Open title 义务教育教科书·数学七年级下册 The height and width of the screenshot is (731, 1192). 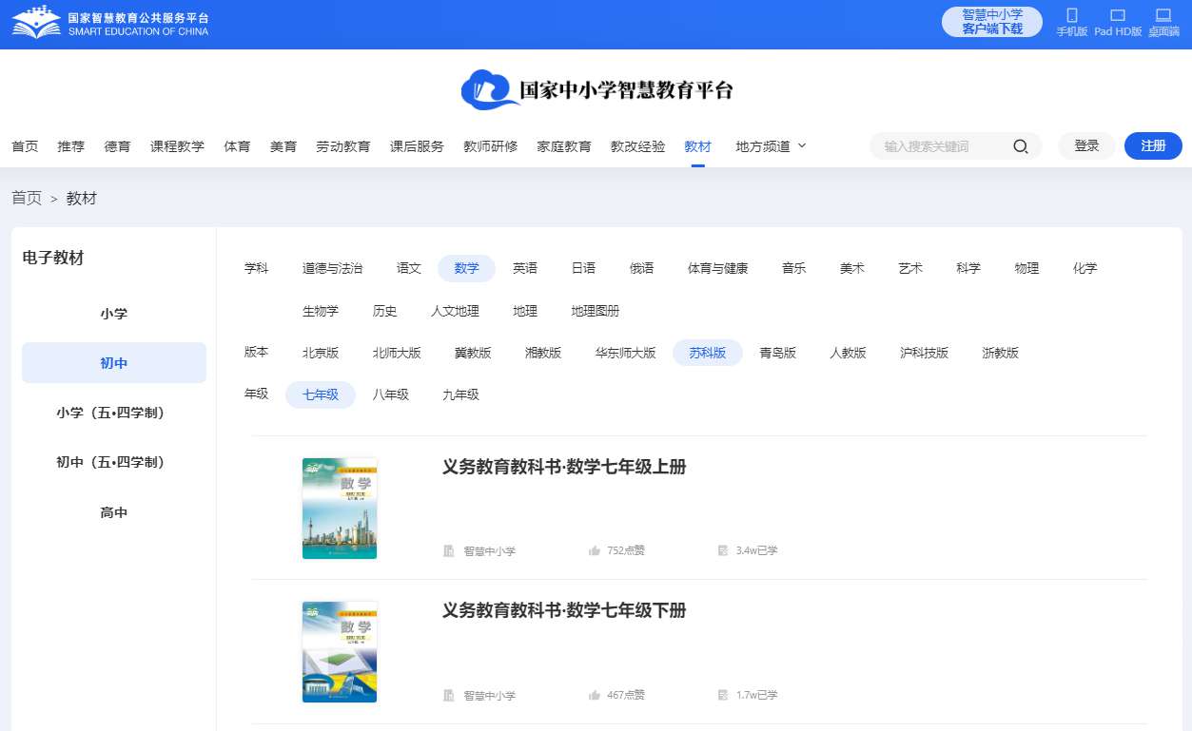(x=564, y=610)
